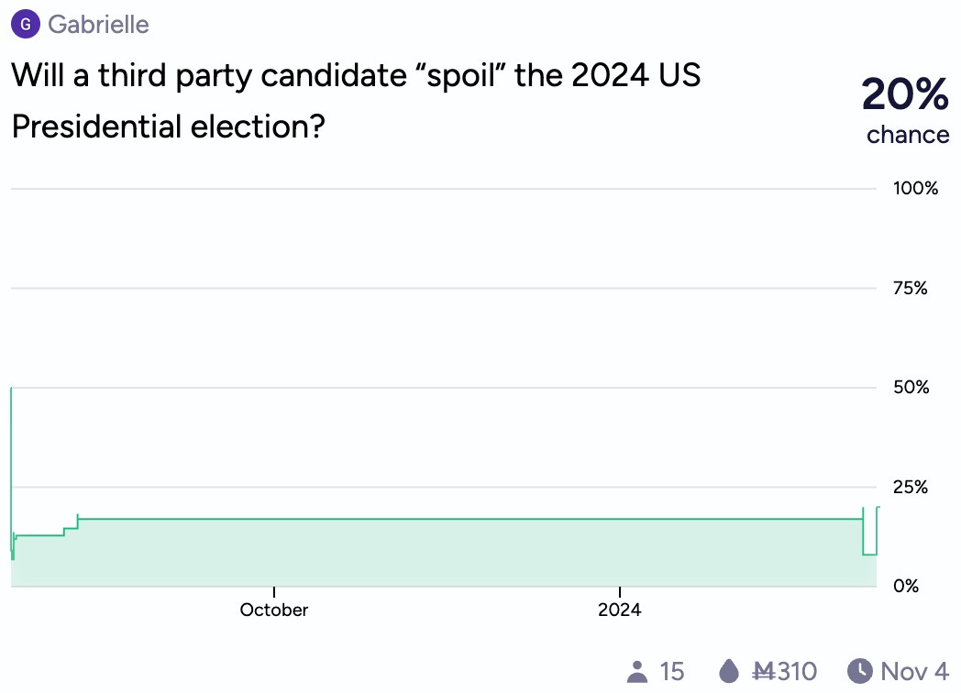Click the Ṁ310 volume amount
Viewport: 961px width, 693px height.
[784, 671]
